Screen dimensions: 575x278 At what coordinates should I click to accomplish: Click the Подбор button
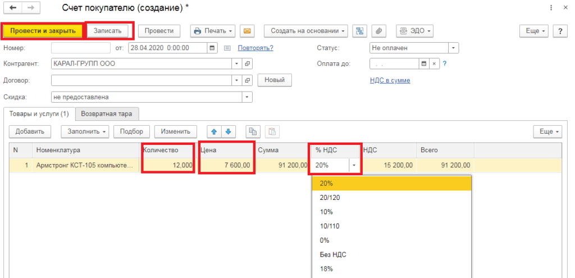(x=131, y=131)
